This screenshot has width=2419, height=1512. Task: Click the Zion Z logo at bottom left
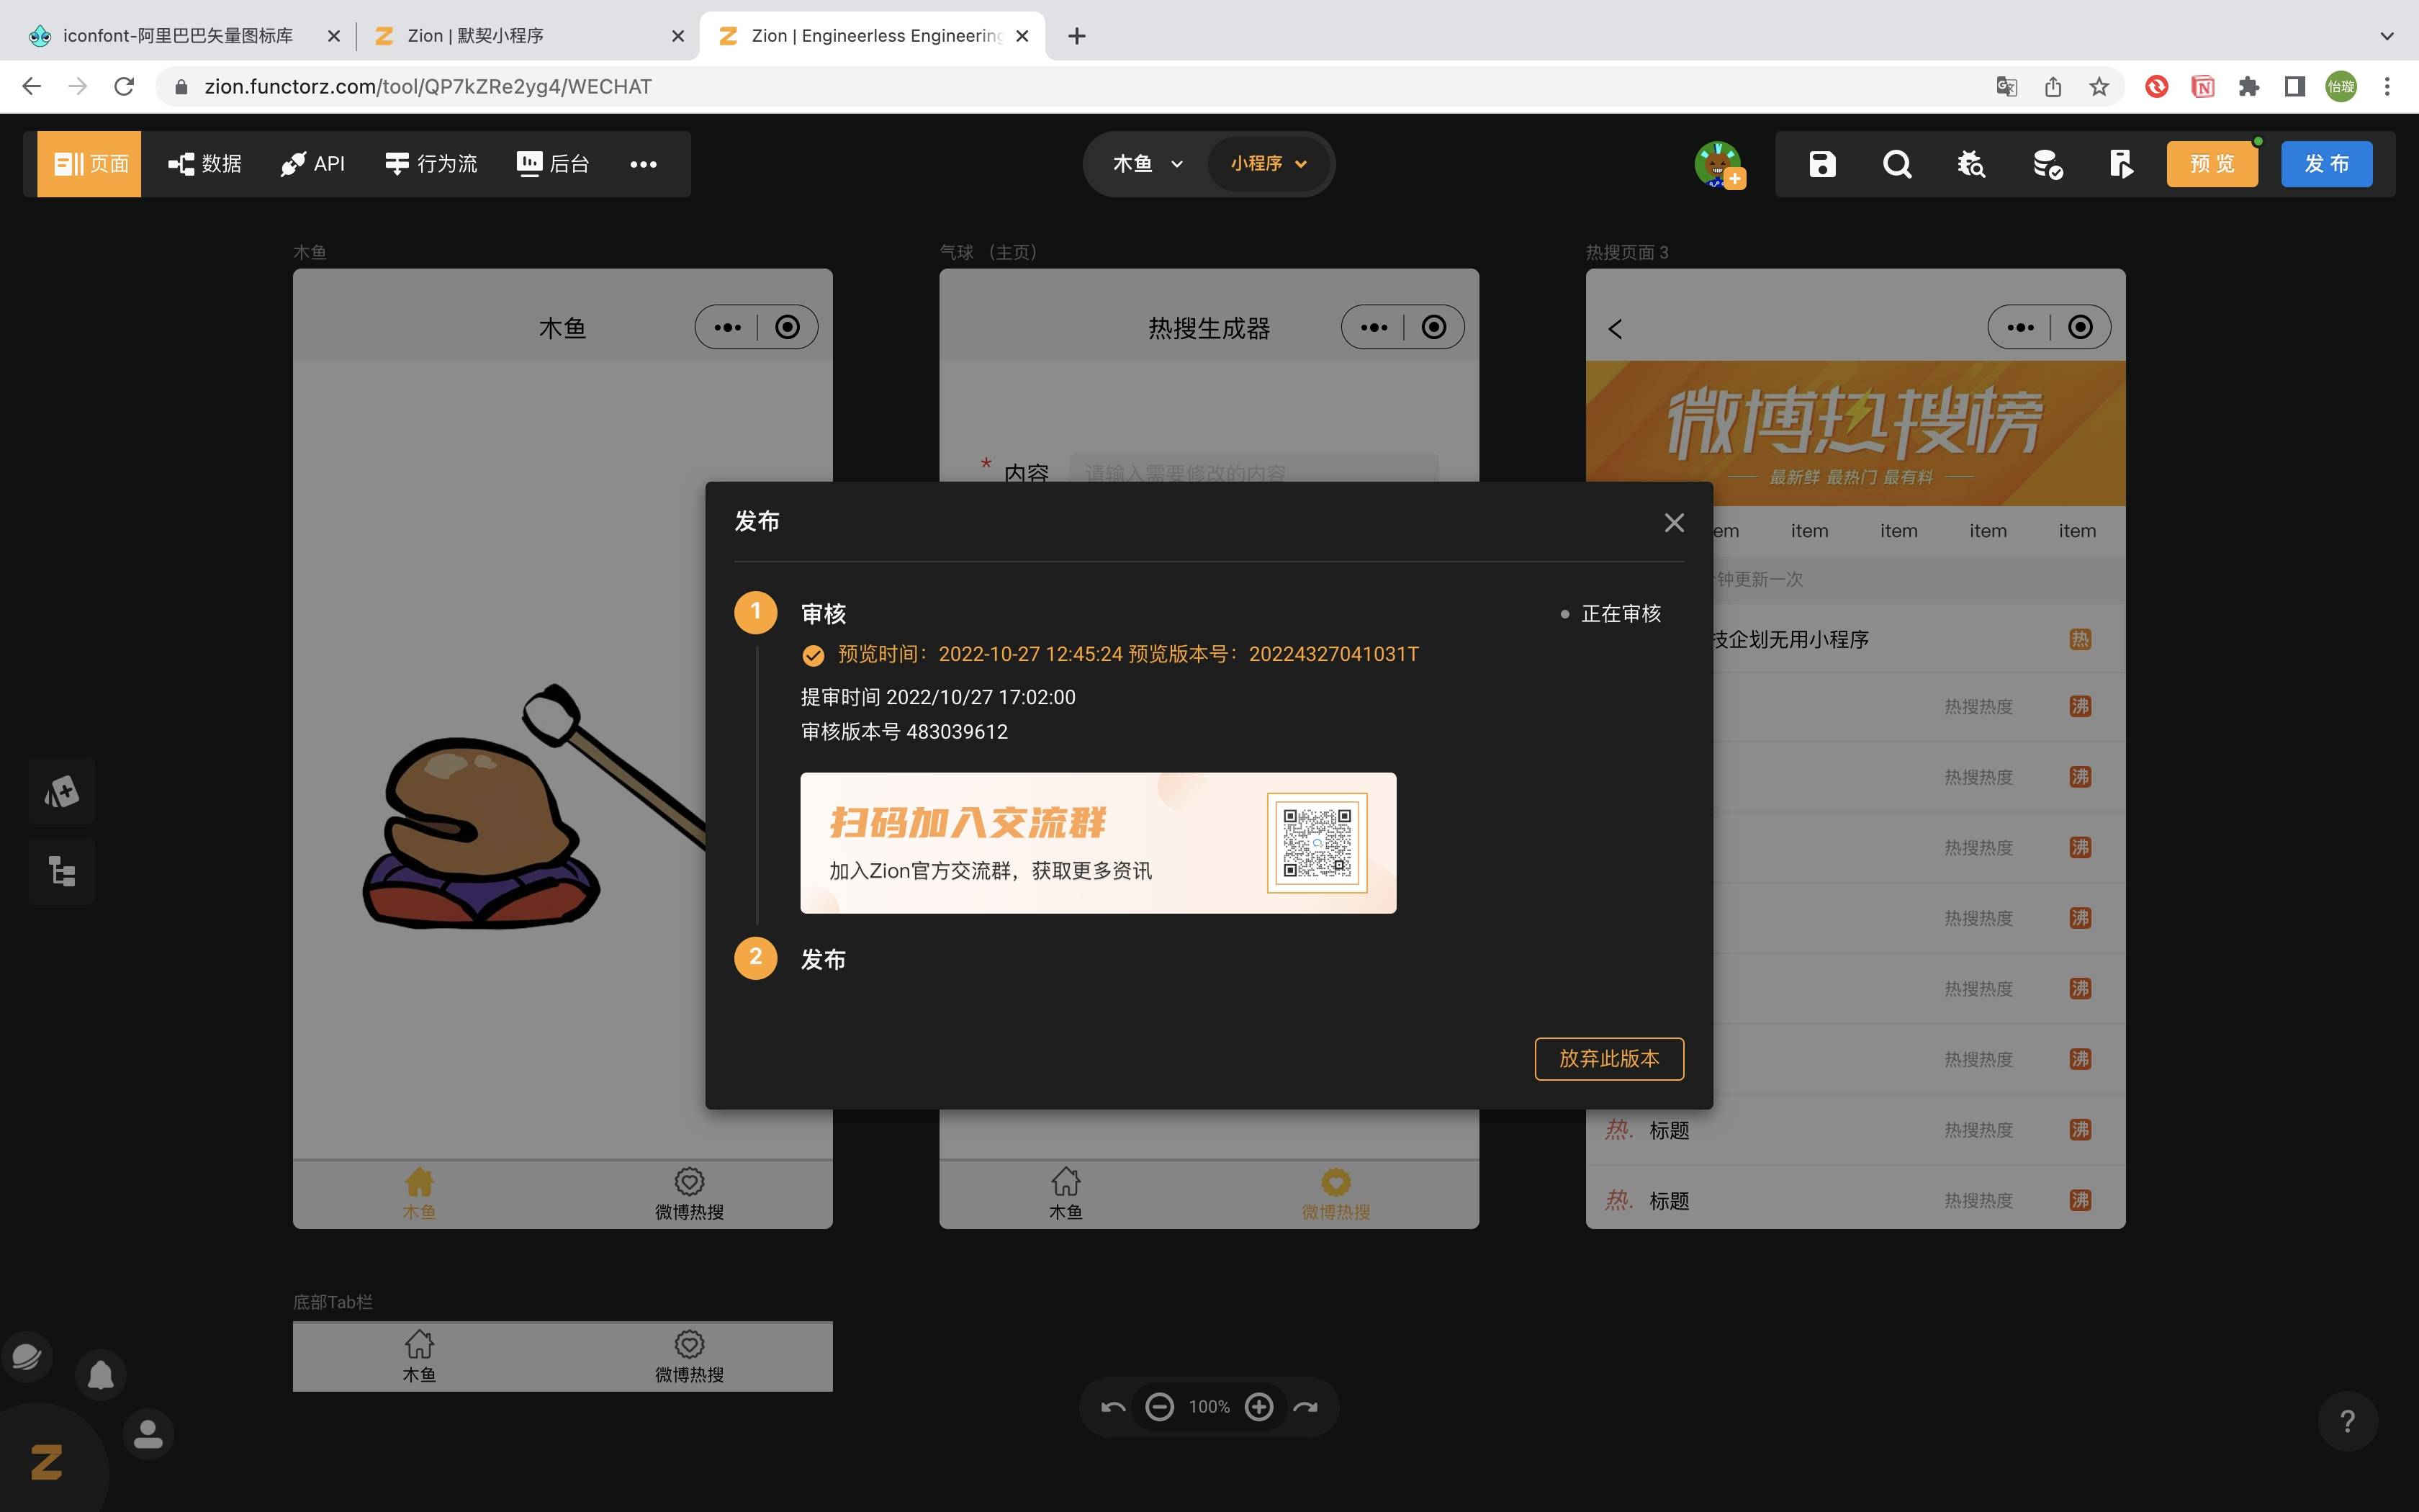(47, 1463)
